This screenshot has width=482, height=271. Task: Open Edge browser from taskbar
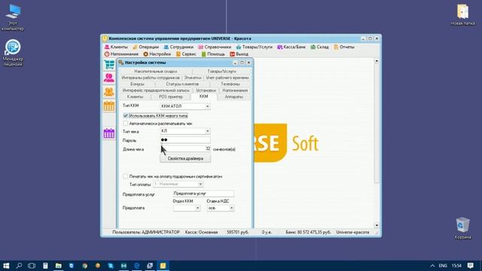pyautogui.click(x=137, y=266)
